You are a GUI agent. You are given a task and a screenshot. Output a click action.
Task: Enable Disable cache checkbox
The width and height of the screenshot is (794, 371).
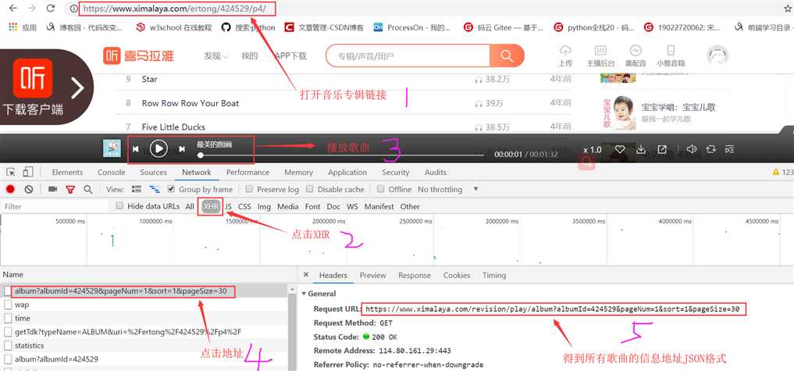tap(310, 189)
